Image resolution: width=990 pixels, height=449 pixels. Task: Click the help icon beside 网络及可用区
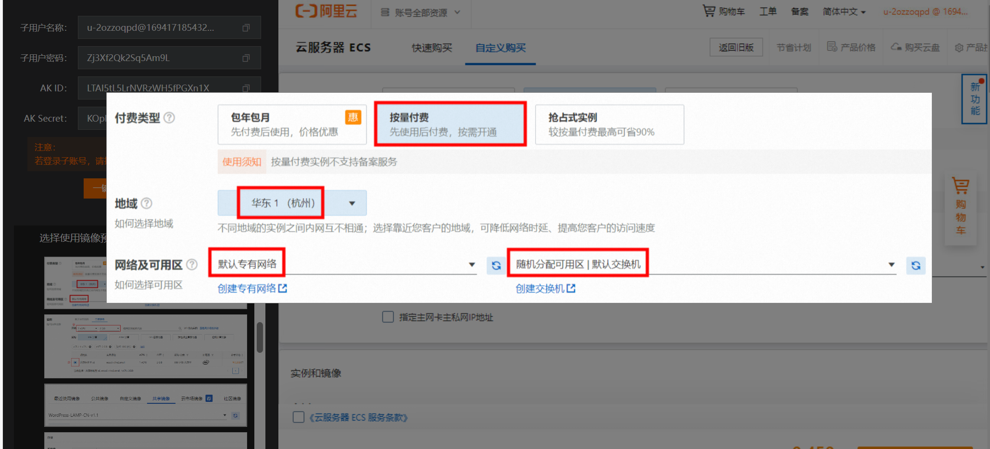pyautogui.click(x=192, y=265)
